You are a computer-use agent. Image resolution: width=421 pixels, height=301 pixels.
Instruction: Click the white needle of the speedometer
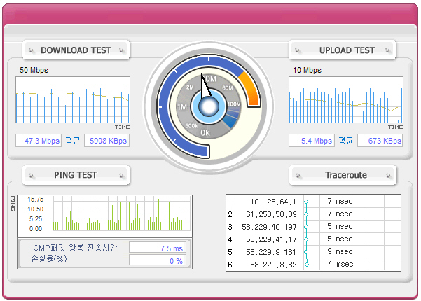205,87
